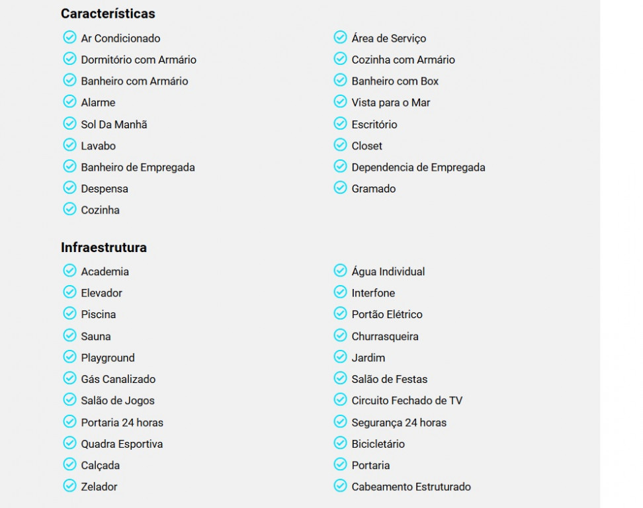Click the Características section heading
The height and width of the screenshot is (508, 643).
(x=108, y=13)
